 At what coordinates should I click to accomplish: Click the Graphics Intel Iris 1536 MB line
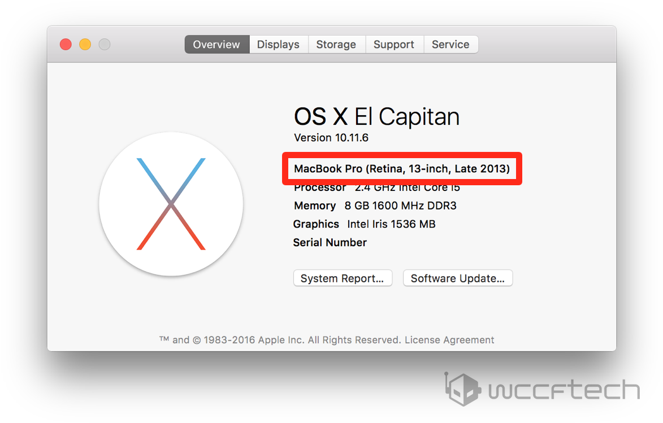pos(364,224)
